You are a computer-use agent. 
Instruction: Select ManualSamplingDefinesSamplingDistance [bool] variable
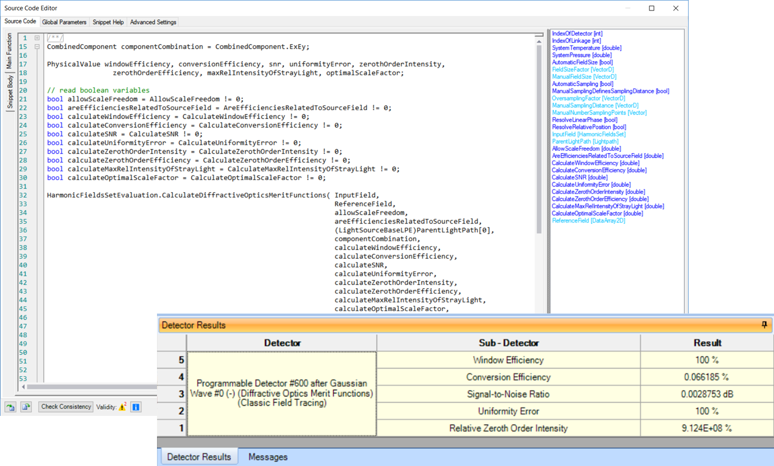(610, 91)
